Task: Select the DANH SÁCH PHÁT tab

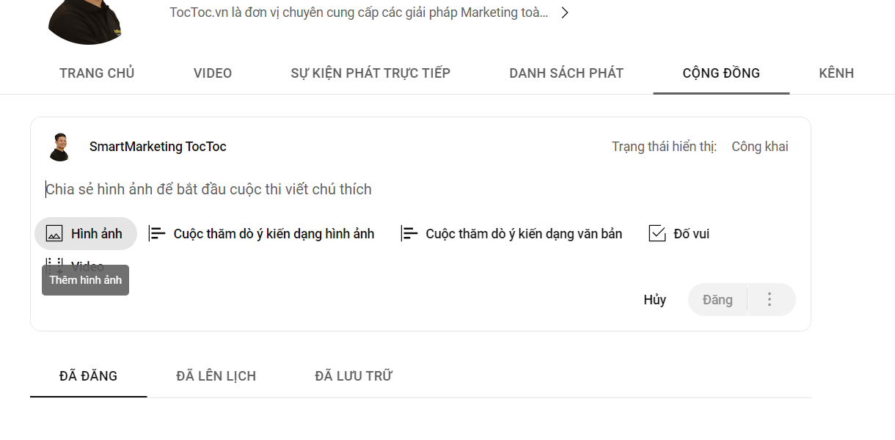Action: (566, 73)
